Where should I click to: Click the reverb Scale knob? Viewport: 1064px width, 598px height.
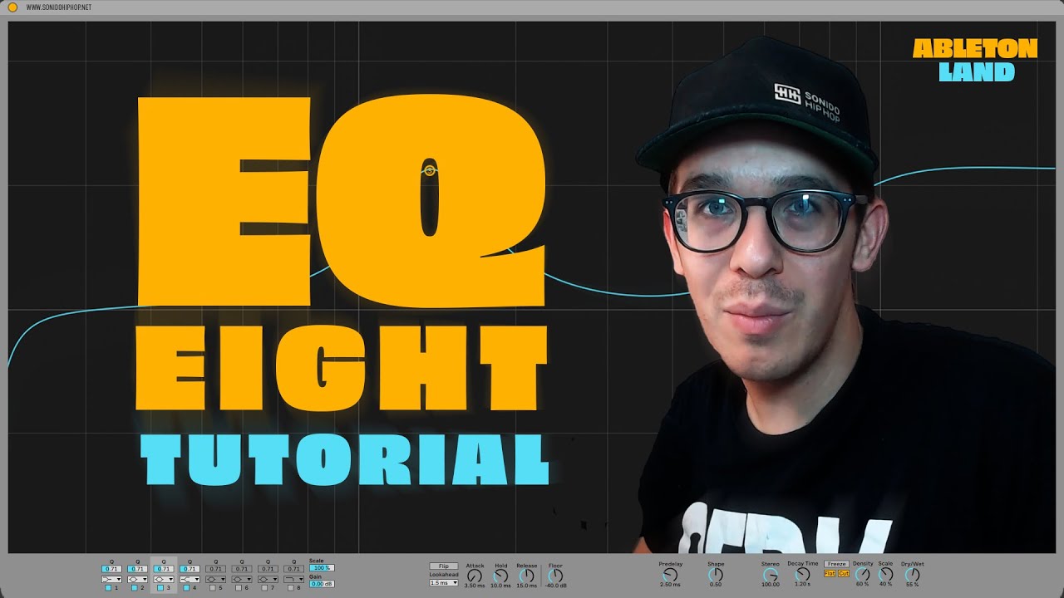886,574
